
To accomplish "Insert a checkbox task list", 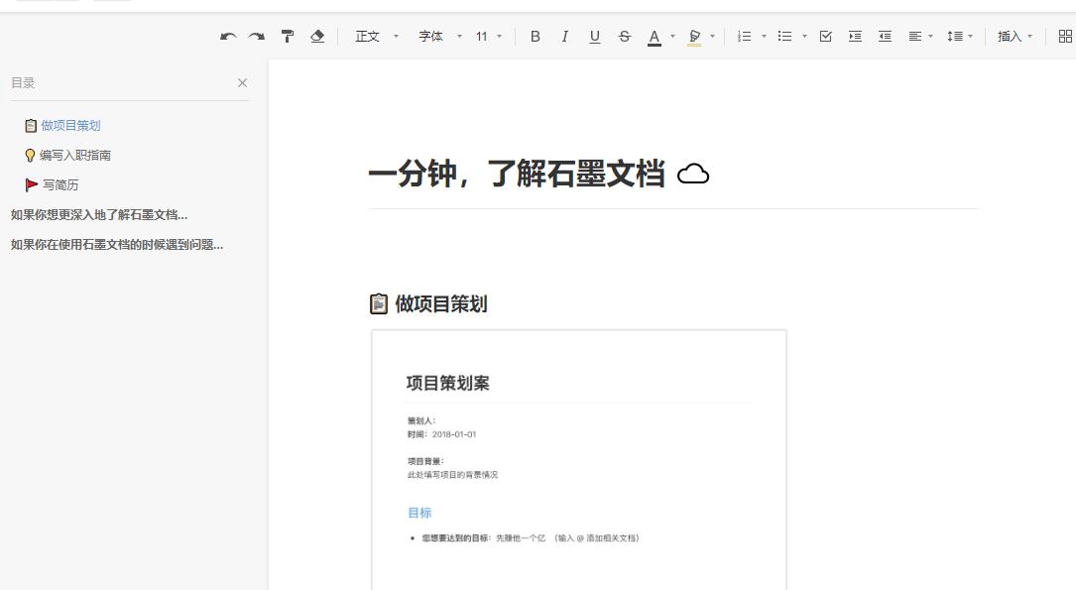I will click(x=825, y=37).
